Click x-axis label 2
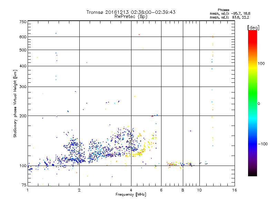Viewport: 276px width, 207px height. coord(79,190)
